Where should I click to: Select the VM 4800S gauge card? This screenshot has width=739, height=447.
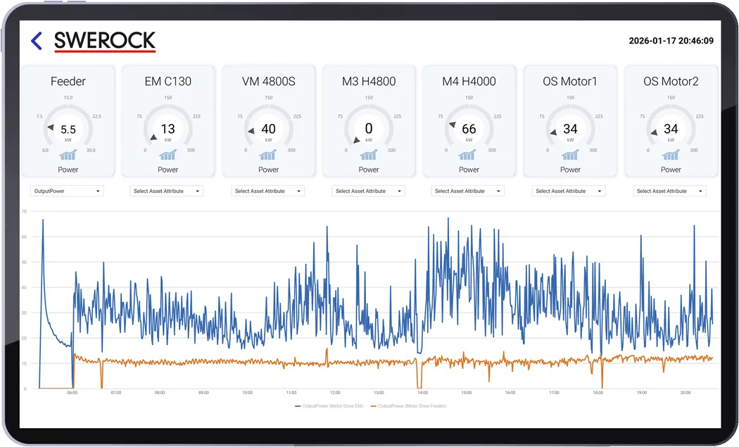point(268,122)
